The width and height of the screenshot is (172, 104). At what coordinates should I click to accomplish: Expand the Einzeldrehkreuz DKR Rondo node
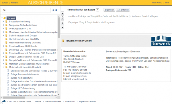4,46
